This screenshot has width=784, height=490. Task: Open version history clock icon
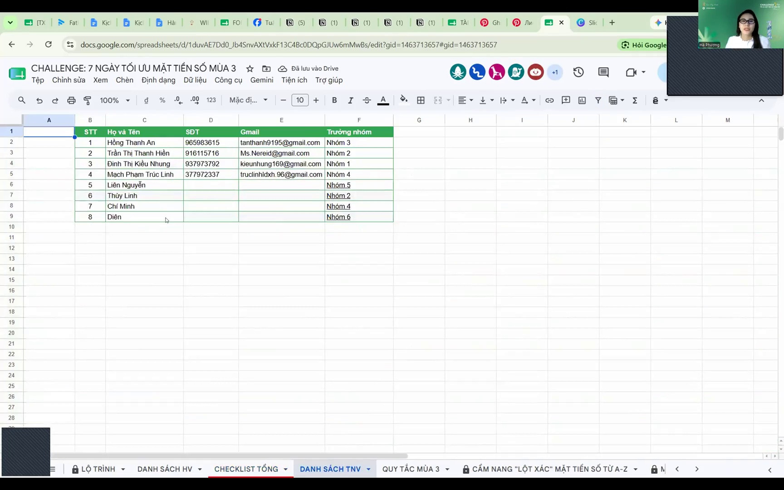[578, 72]
